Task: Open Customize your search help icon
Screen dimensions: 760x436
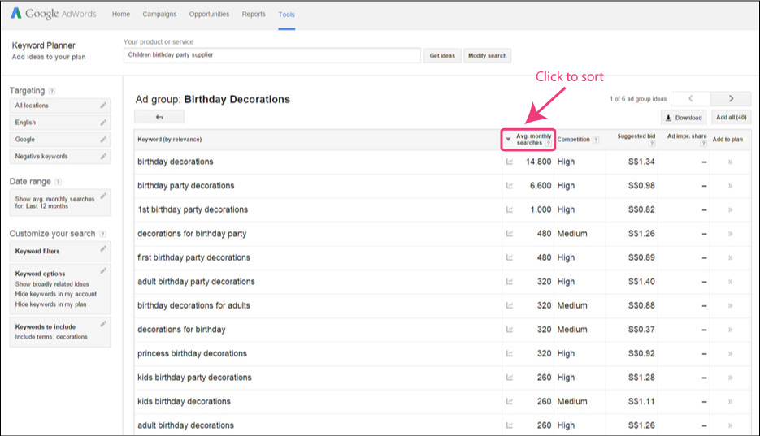Action: click(x=102, y=234)
